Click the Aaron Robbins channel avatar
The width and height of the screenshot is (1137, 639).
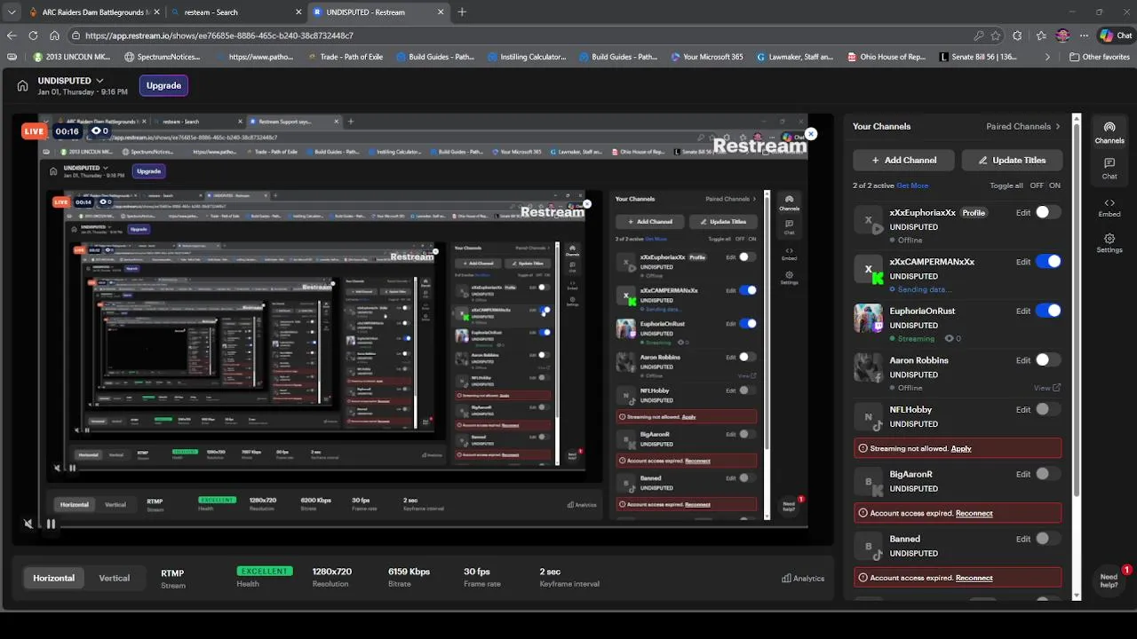pyautogui.click(x=868, y=367)
